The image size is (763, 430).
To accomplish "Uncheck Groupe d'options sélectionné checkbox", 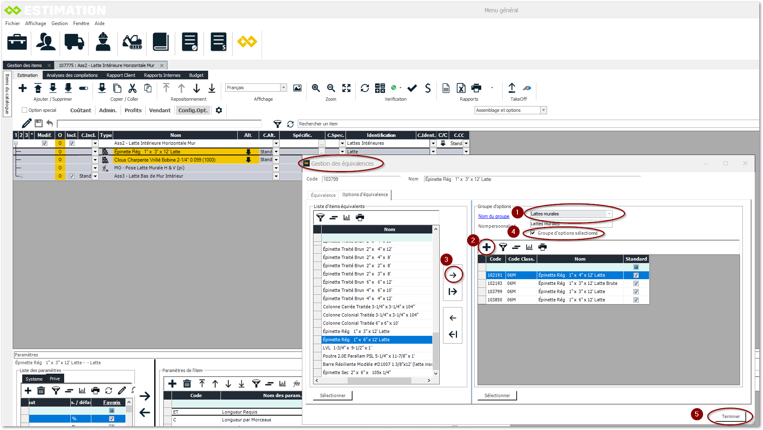I will coord(533,233).
